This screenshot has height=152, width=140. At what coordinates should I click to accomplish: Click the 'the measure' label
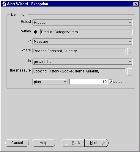click(x=21, y=70)
